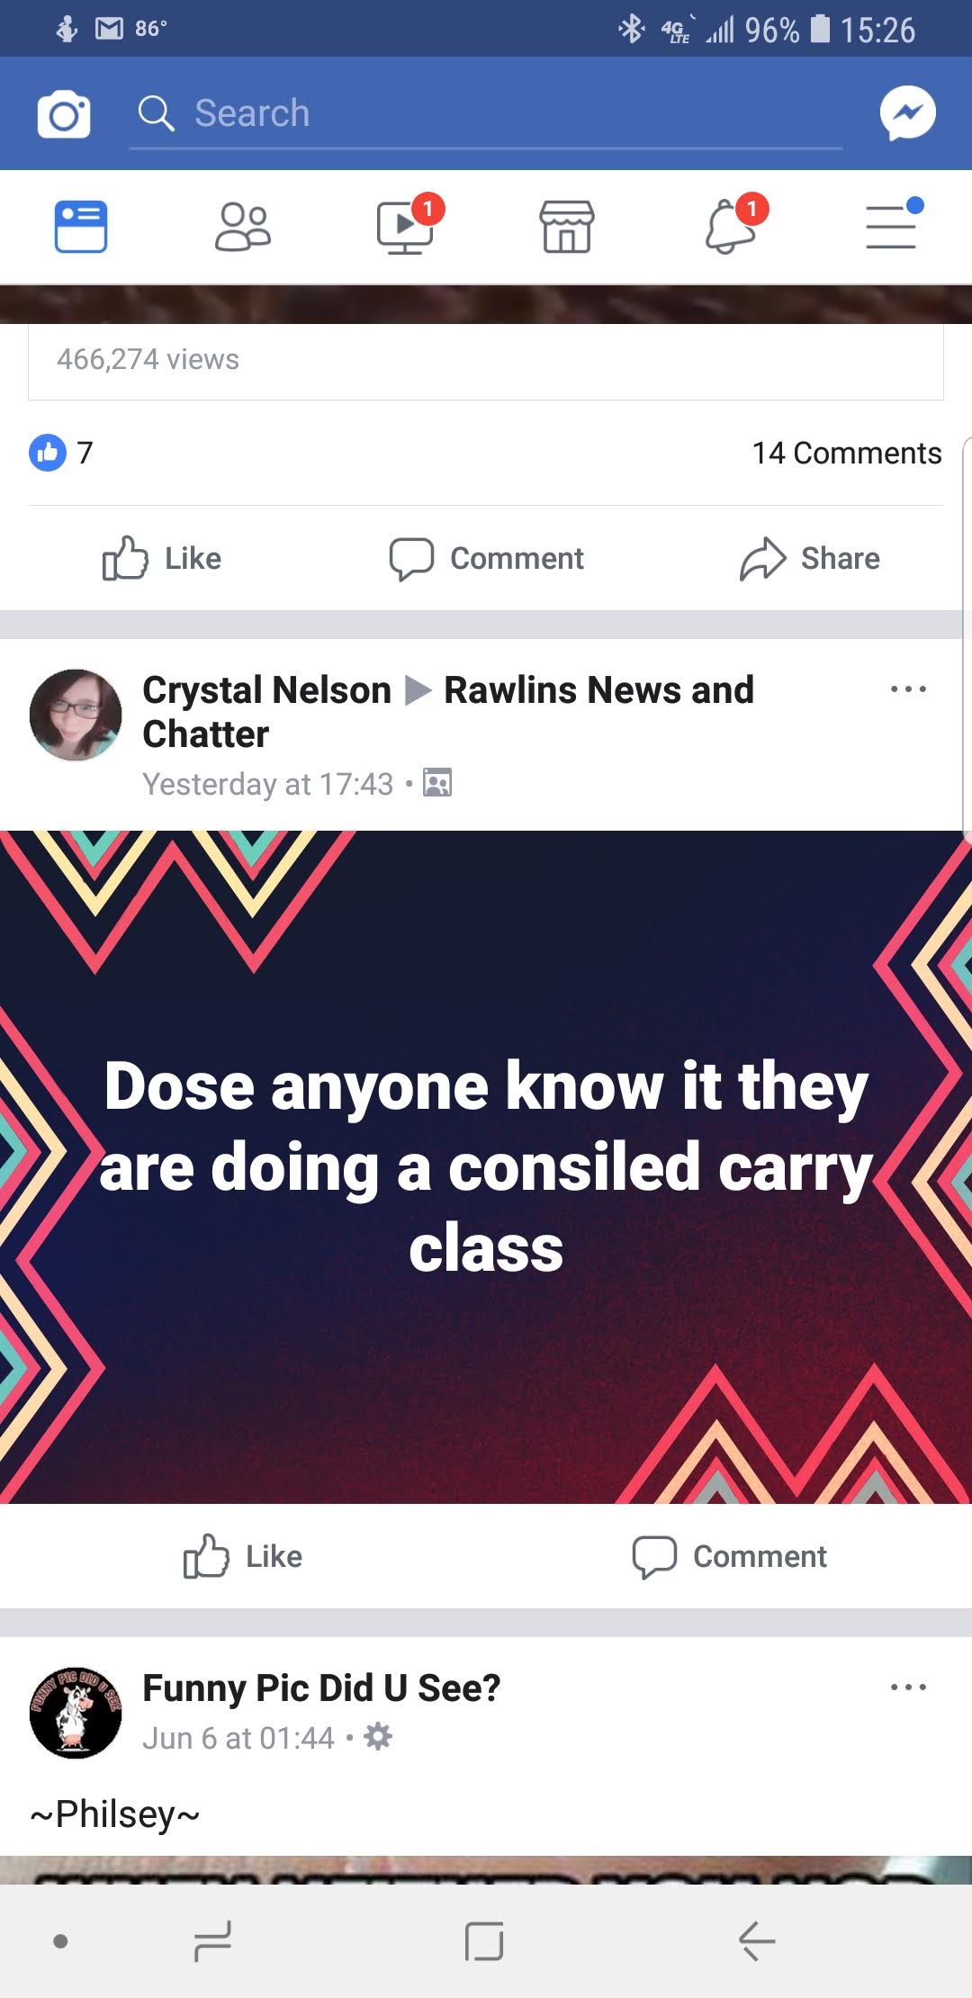
Task: Open the Friends tab
Action: (x=243, y=226)
